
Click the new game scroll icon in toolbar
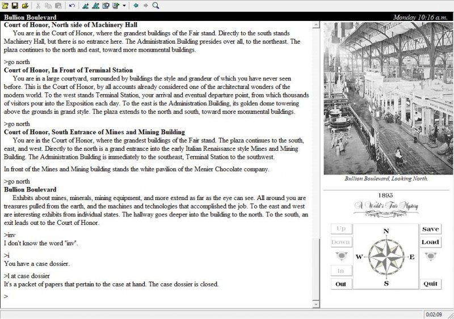point(5,6)
